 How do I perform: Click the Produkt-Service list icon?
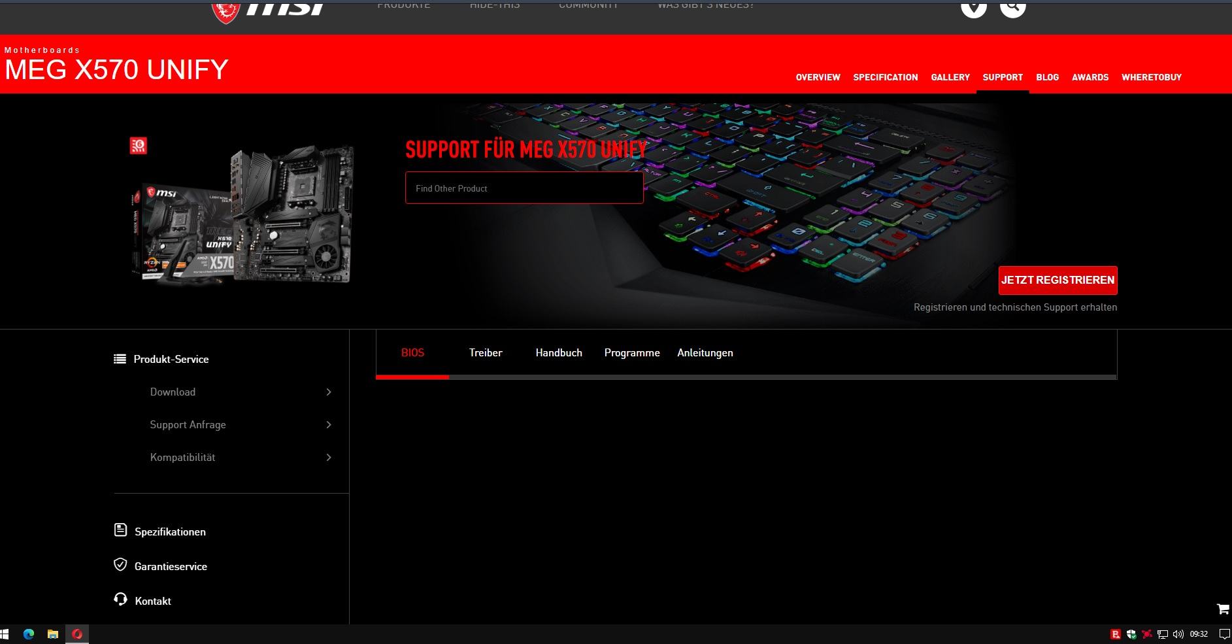click(x=120, y=359)
